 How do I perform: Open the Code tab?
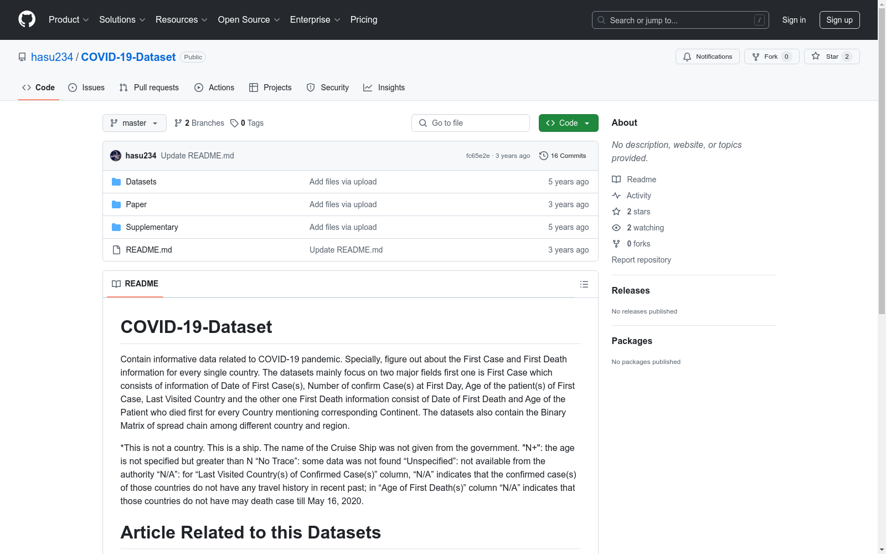click(38, 88)
